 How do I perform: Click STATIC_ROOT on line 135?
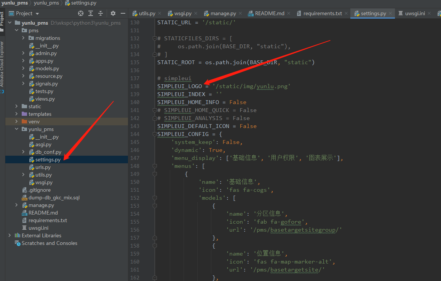tap(176, 62)
